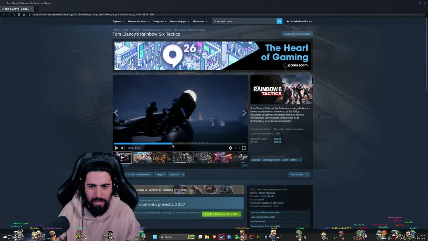This screenshot has height=241, width=428.
Task: Show next media with right arrow
Action: pyautogui.click(x=244, y=113)
